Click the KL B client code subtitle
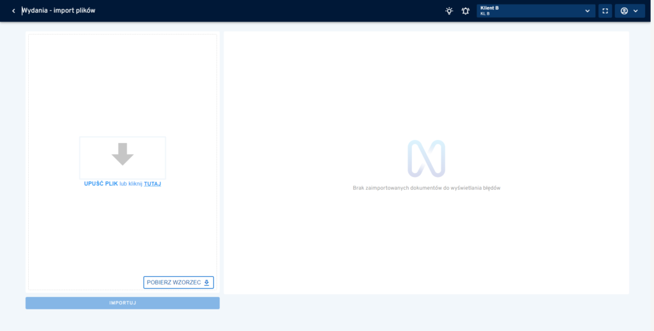Screen dimensions: 654x331 click(485, 14)
